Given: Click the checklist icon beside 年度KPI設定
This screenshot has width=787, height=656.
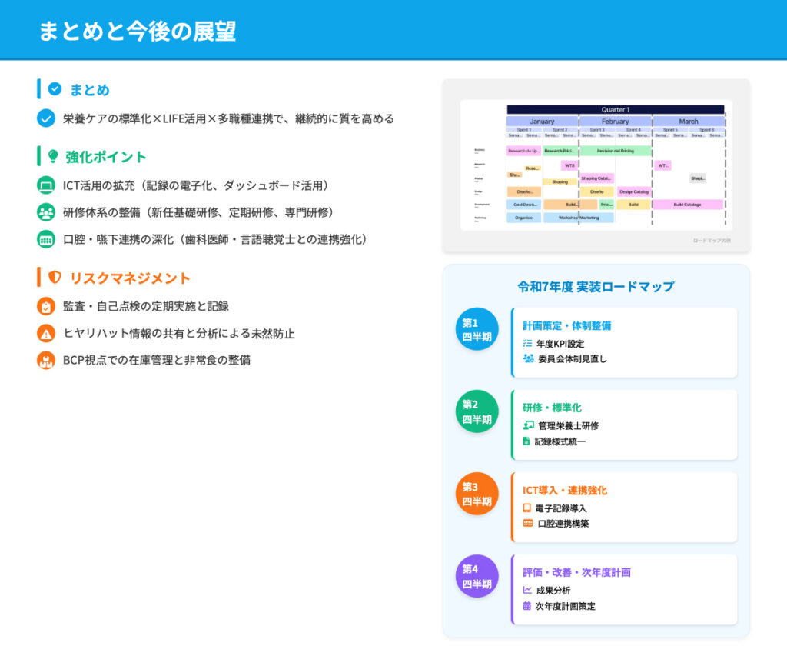Looking at the screenshot, I should point(527,343).
